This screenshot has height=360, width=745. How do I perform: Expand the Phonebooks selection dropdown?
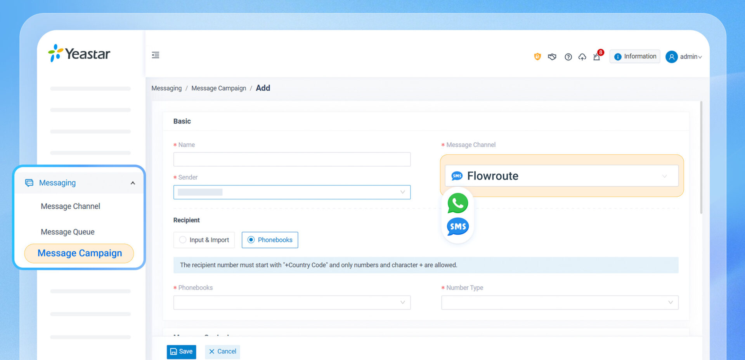(x=292, y=303)
